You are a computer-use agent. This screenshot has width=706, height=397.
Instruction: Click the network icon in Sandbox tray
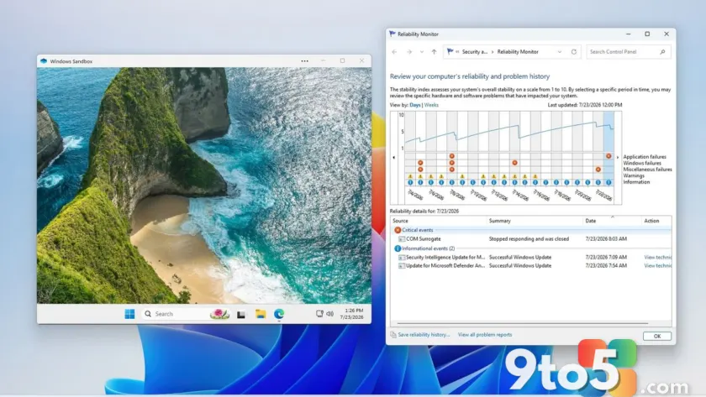(x=319, y=314)
